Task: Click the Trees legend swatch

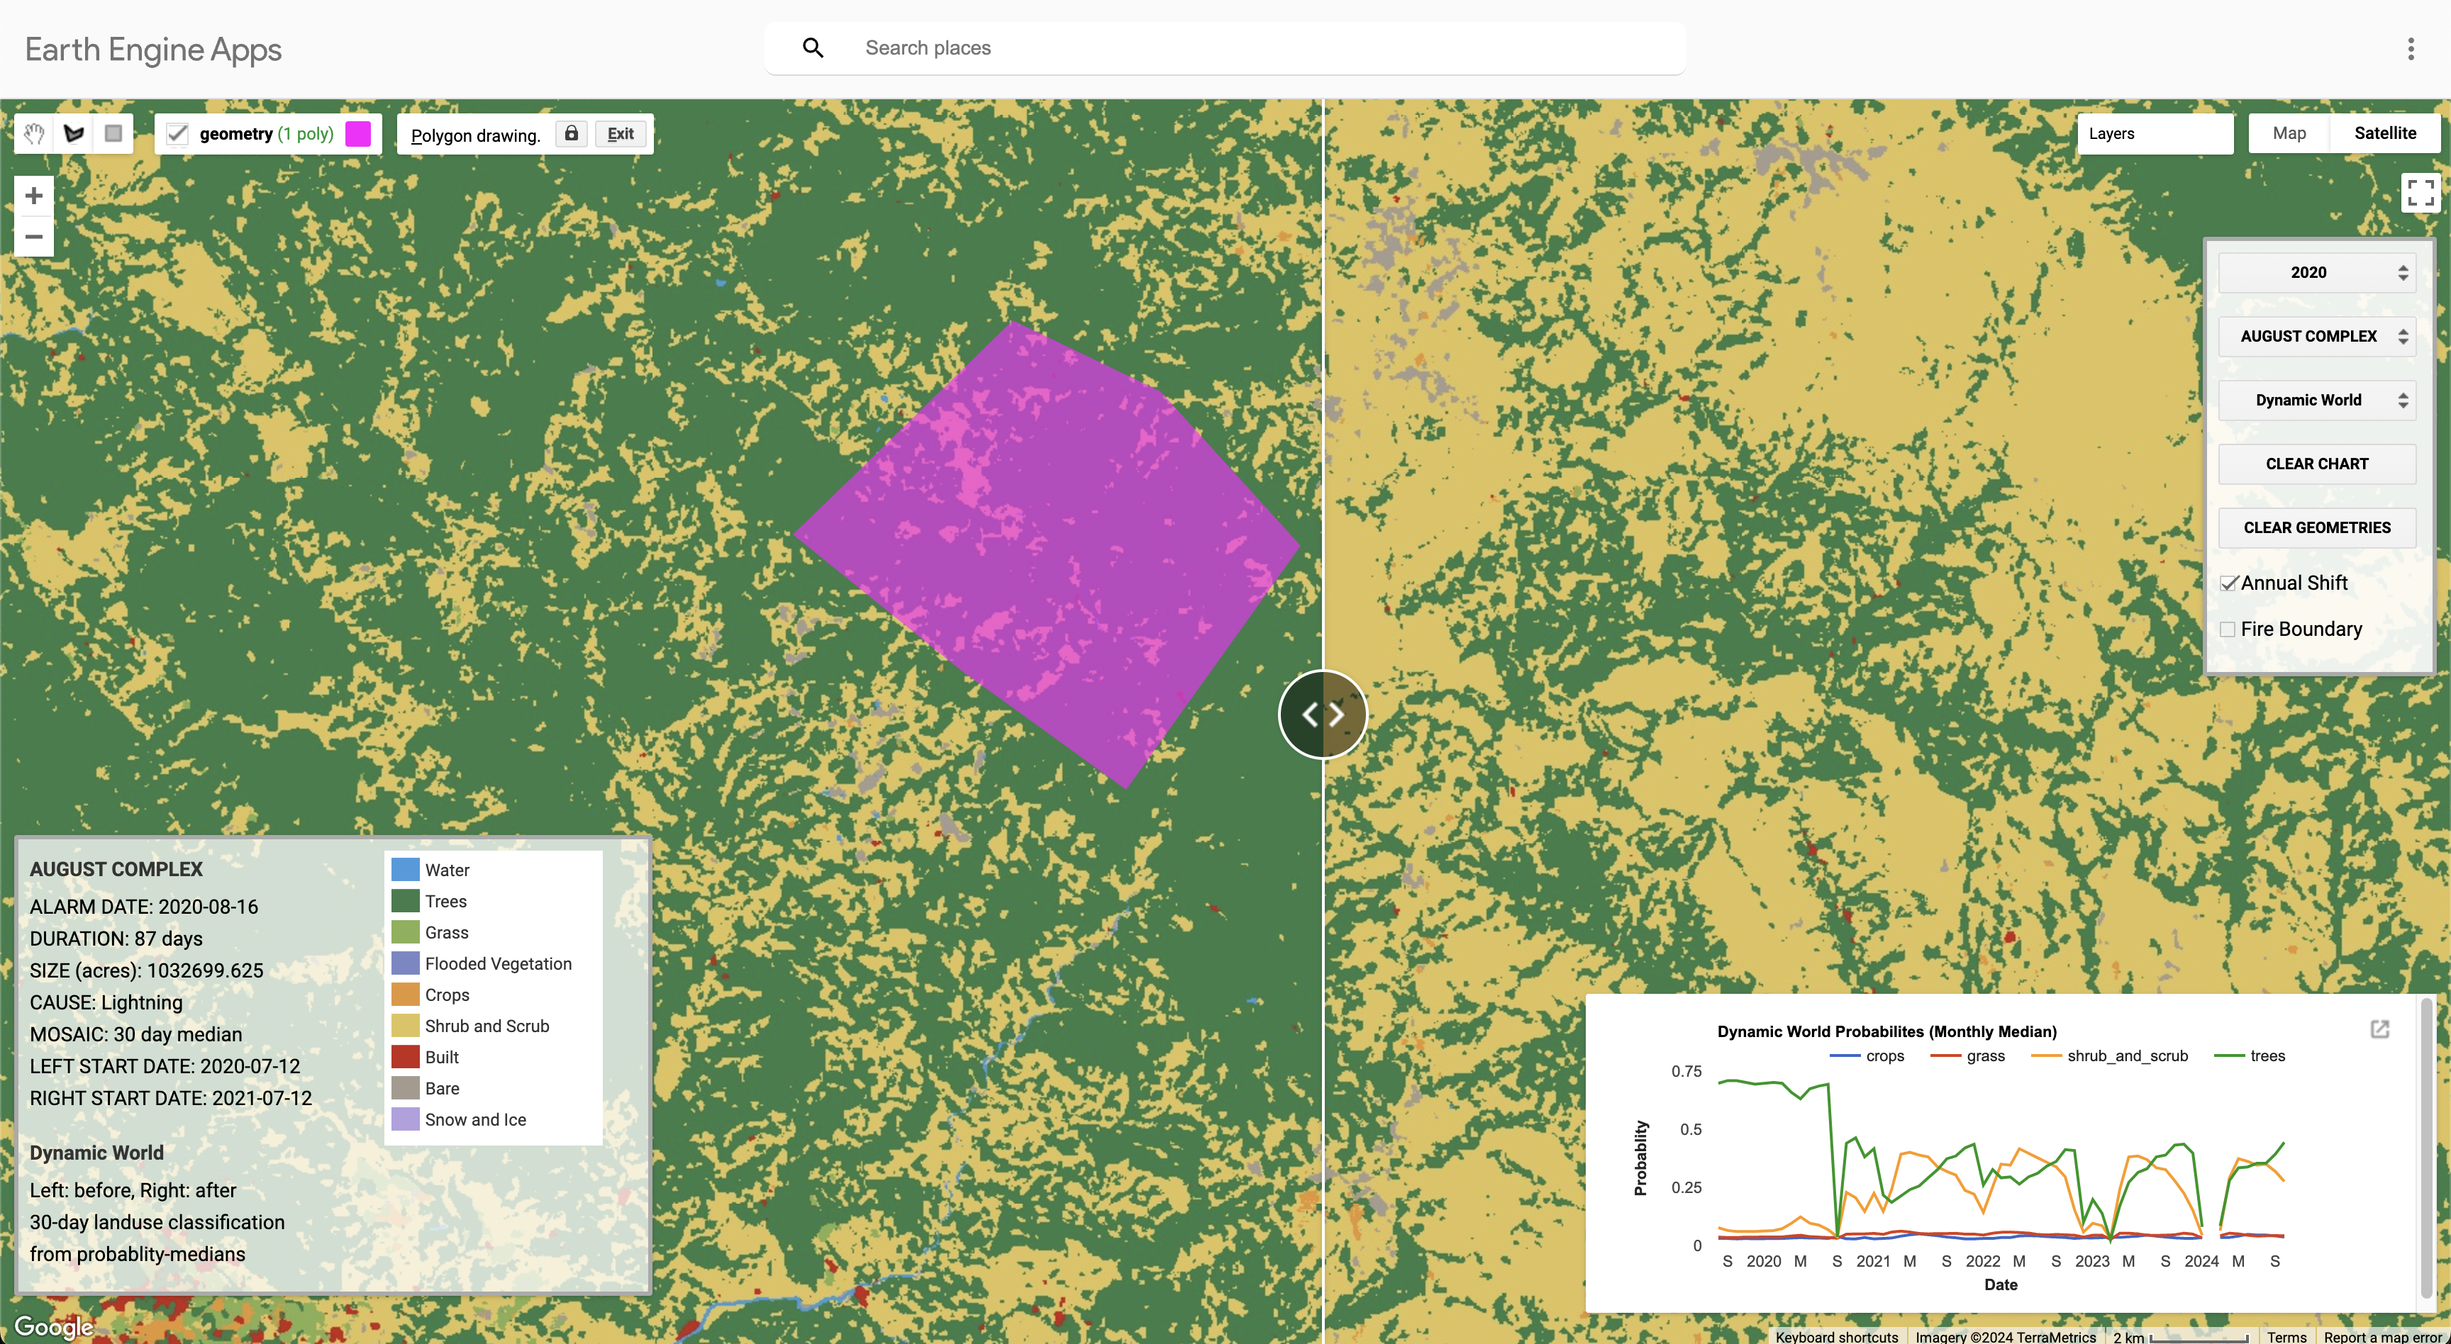Action: pyautogui.click(x=406, y=901)
